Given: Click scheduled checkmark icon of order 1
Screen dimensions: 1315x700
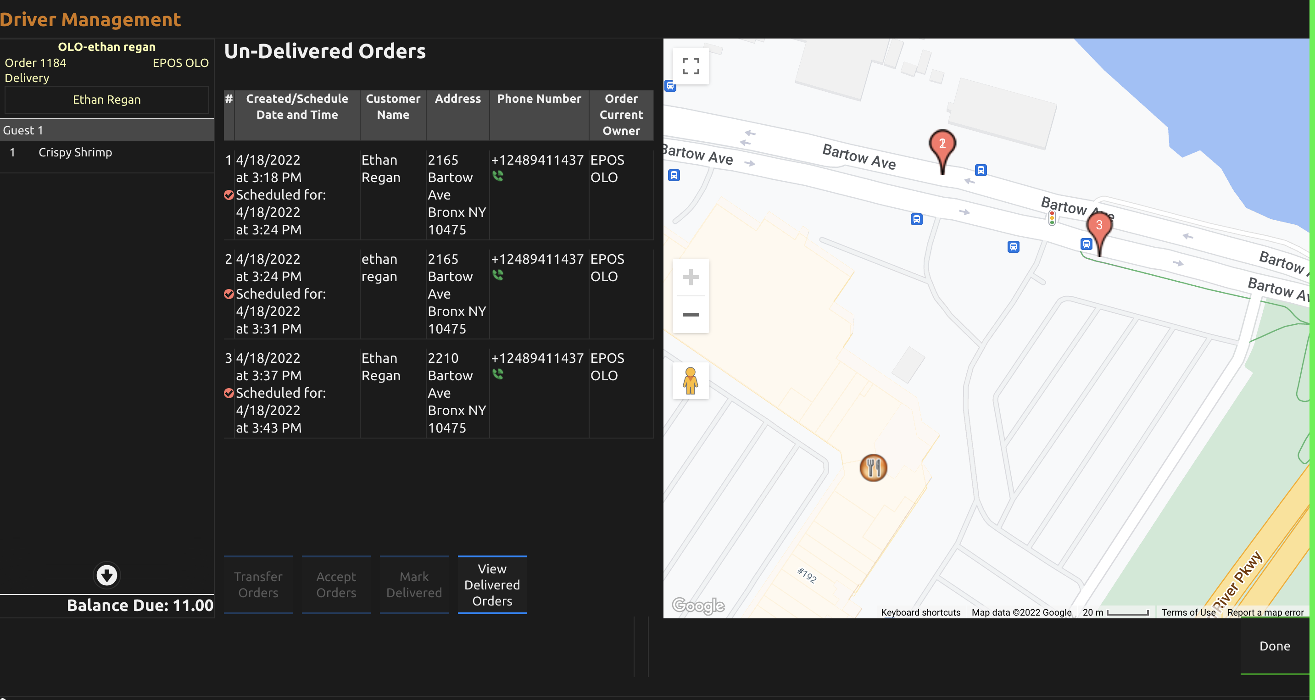Looking at the screenshot, I should coord(228,195).
